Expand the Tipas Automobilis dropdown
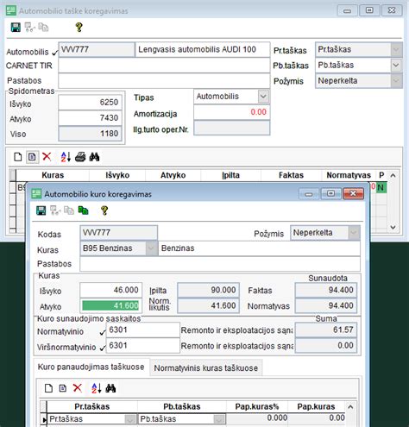Viewport: 409px width, 427px height. tap(263, 97)
